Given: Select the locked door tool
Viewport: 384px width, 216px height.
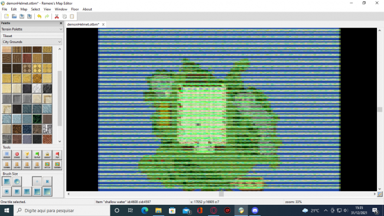Looking at the screenshot, I should [x=17, y=165].
